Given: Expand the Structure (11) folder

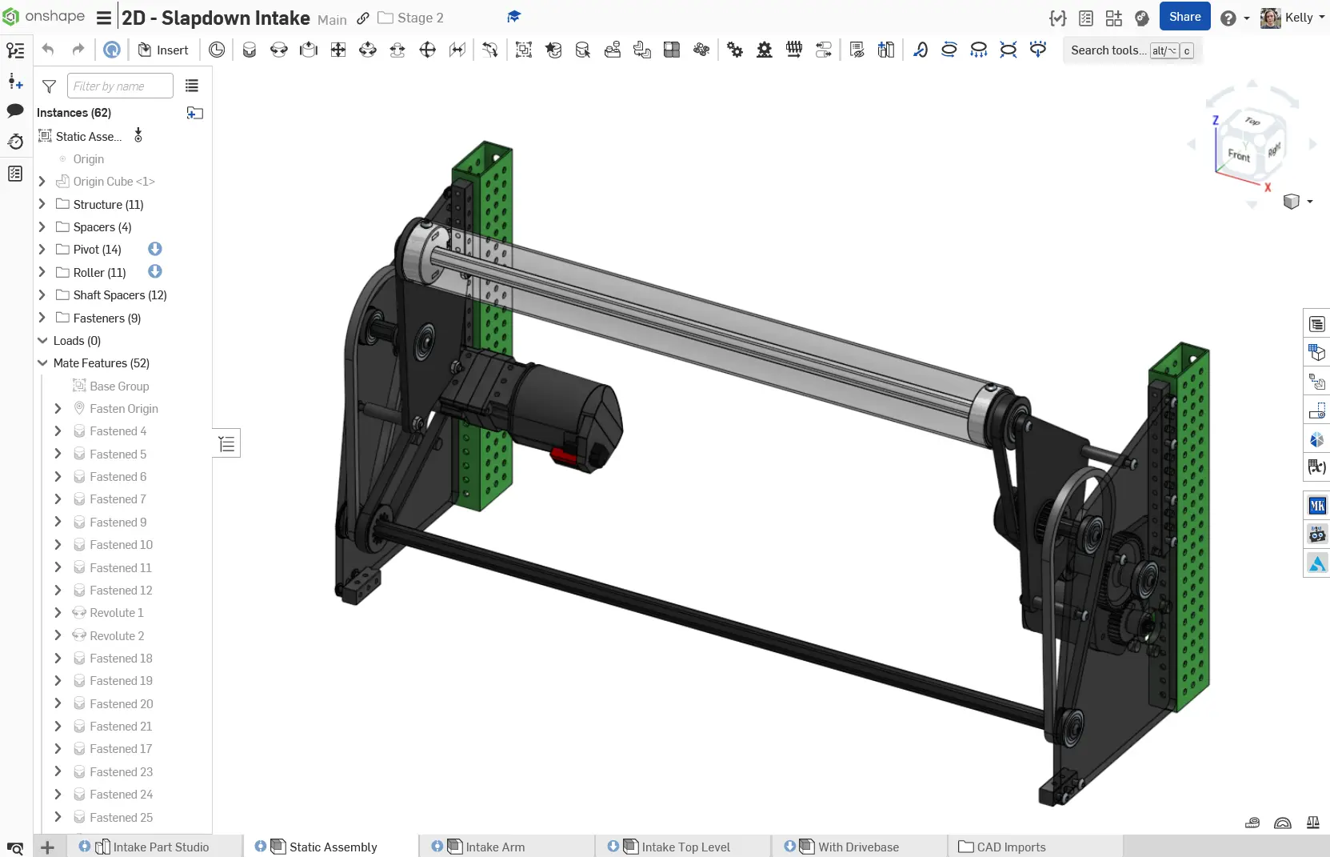Looking at the screenshot, I should pos(42,205).
